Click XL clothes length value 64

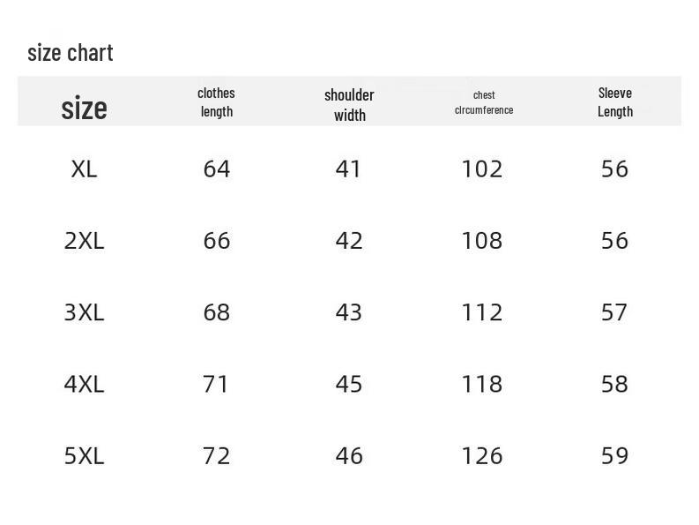click(216, 169)
